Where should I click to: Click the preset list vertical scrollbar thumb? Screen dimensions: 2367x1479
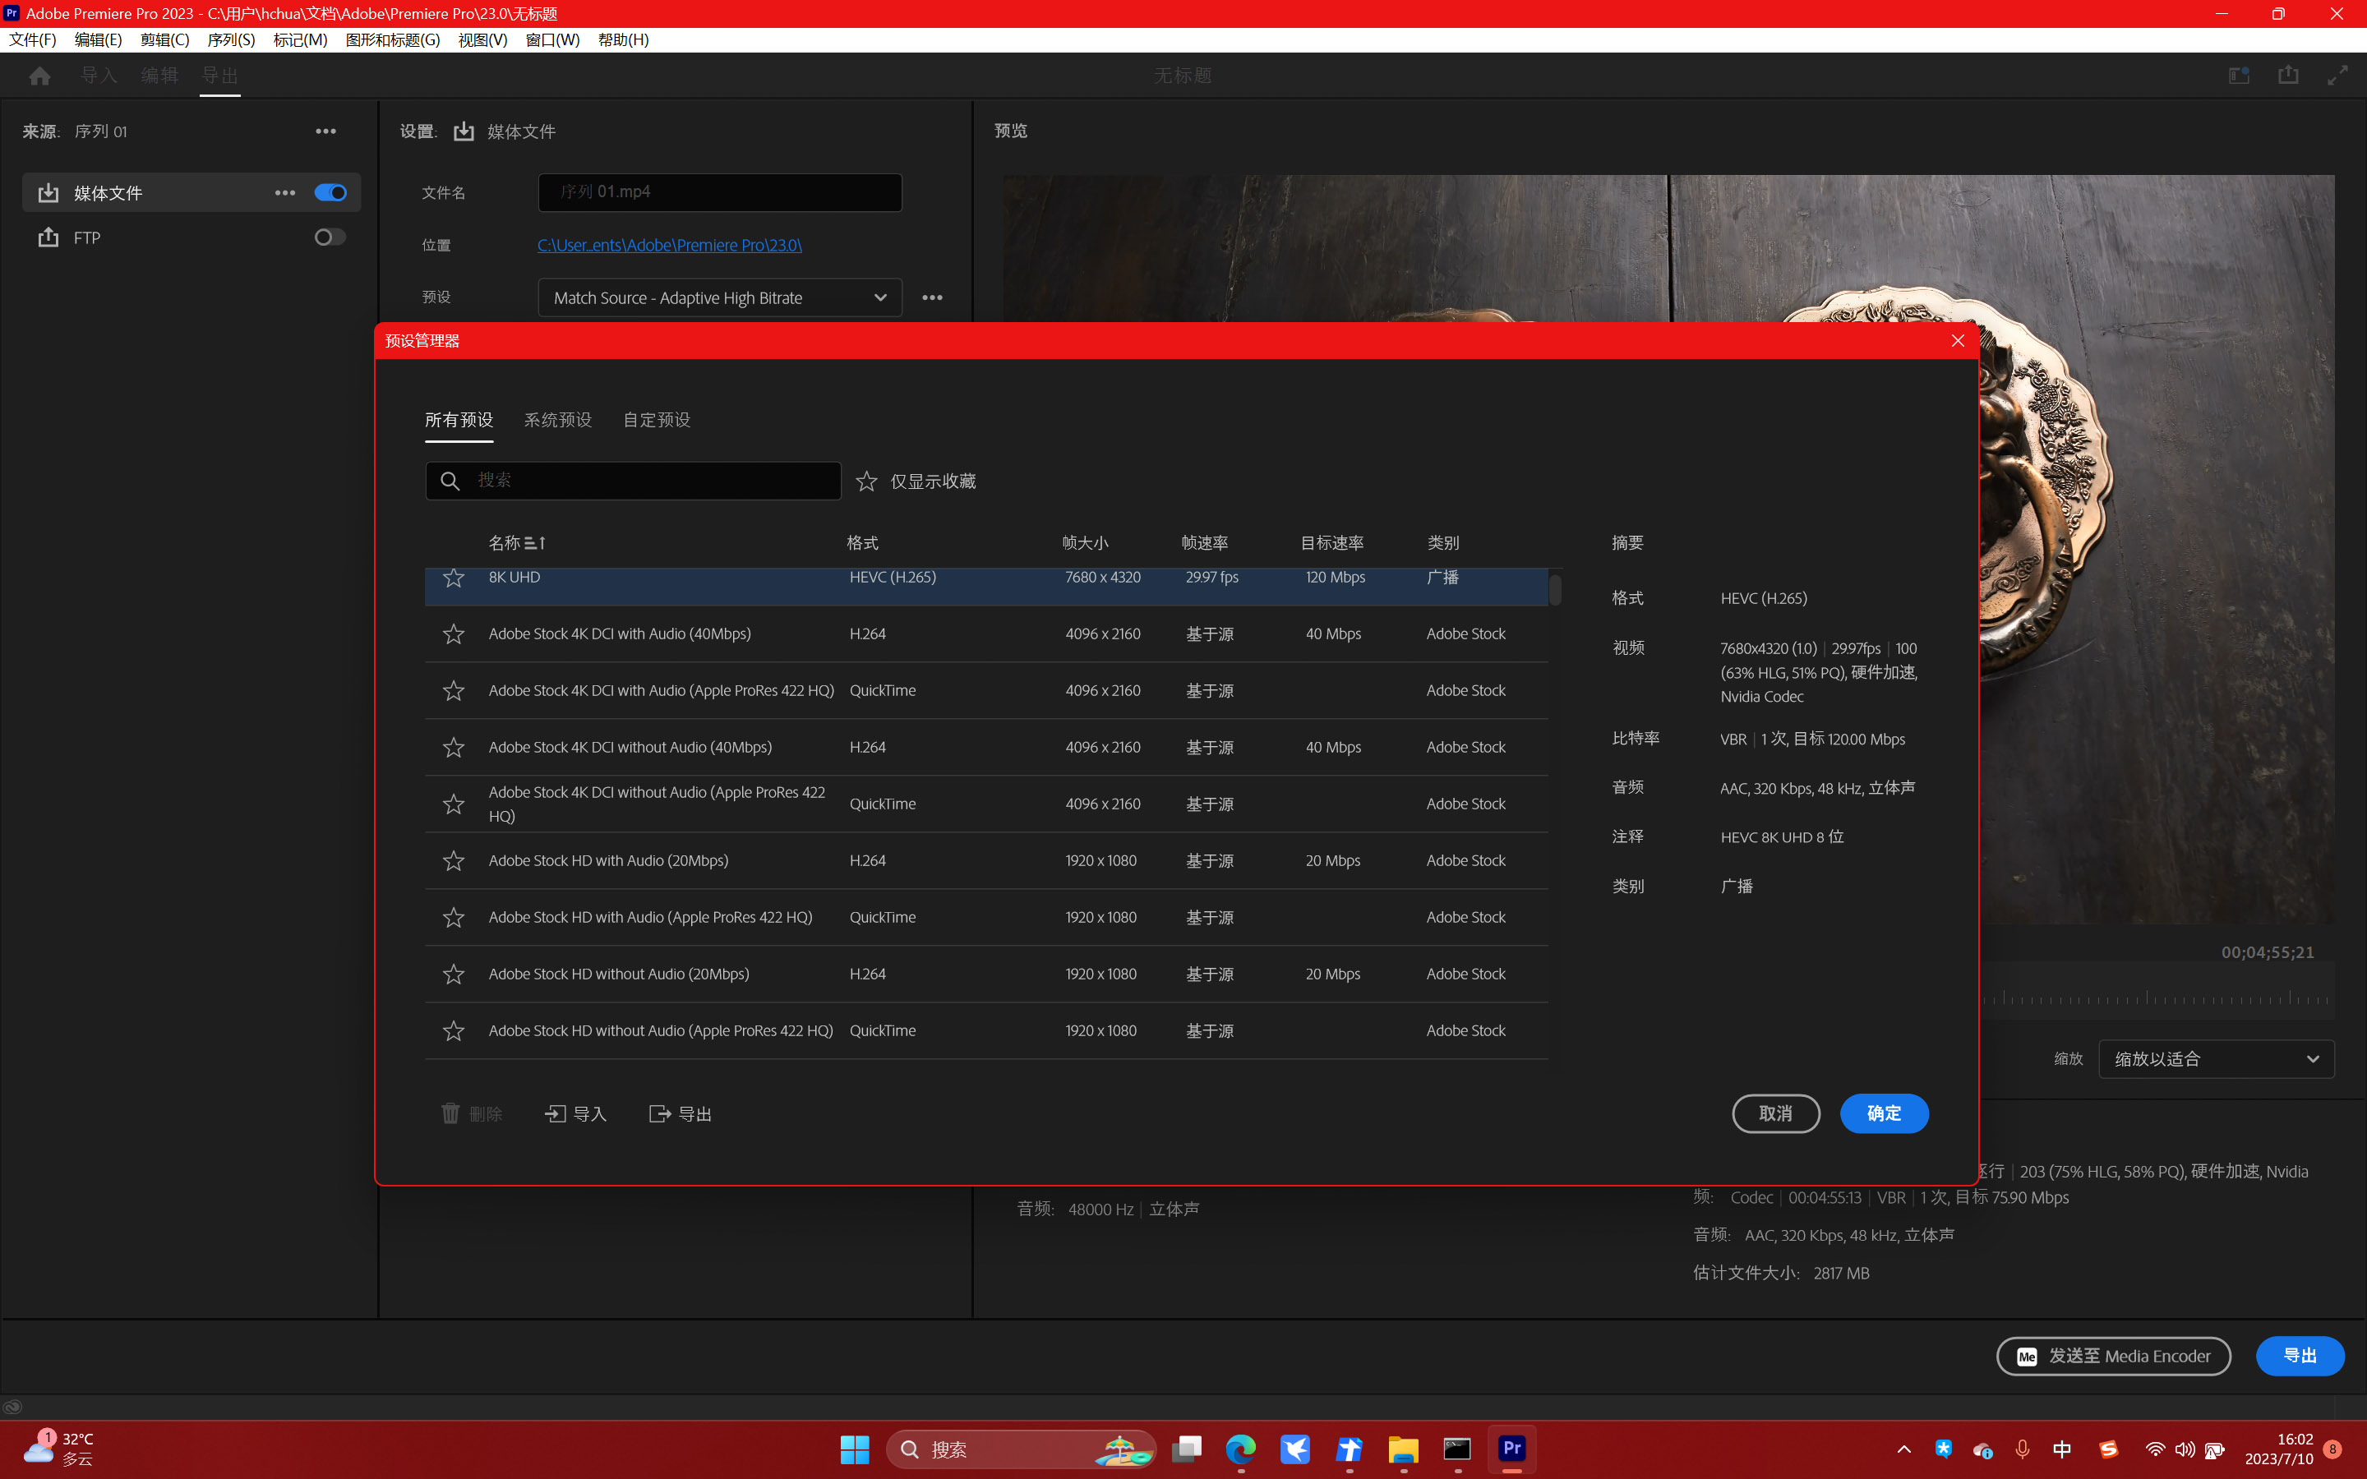click(1555, 589)
